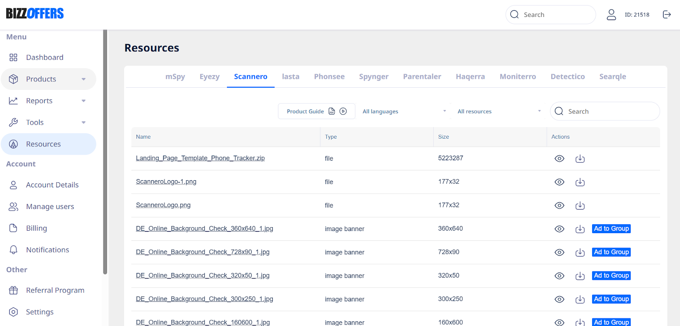
Task: Add 300x250 banner to group
Action: click(611, 299)
